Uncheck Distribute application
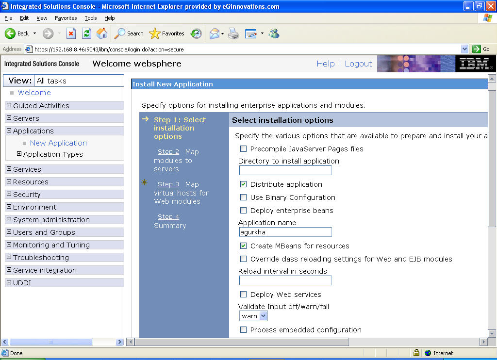 244,184
